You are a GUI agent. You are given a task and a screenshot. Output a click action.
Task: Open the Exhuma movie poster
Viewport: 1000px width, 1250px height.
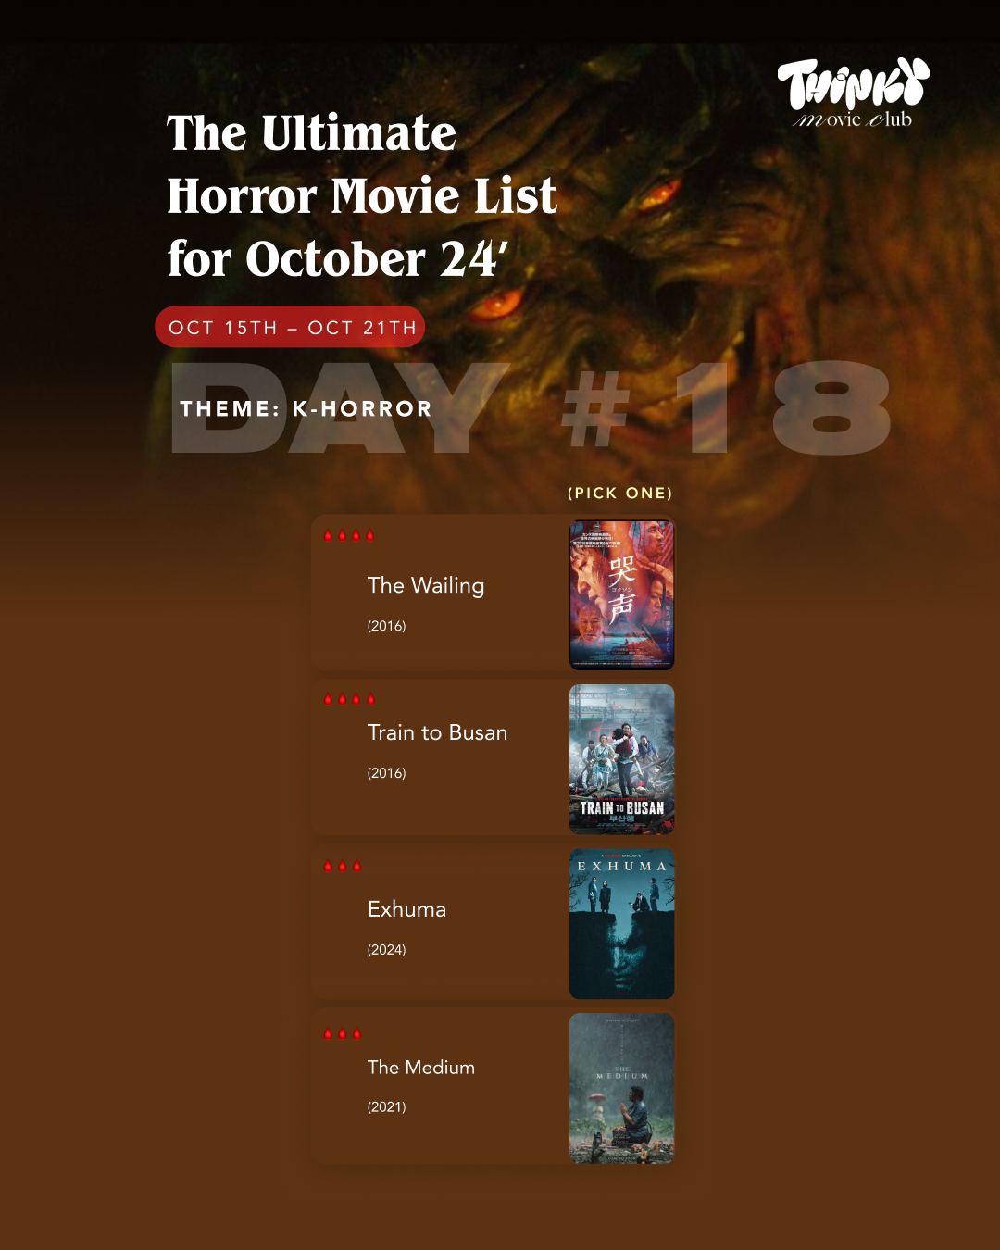tap(621, 924)
